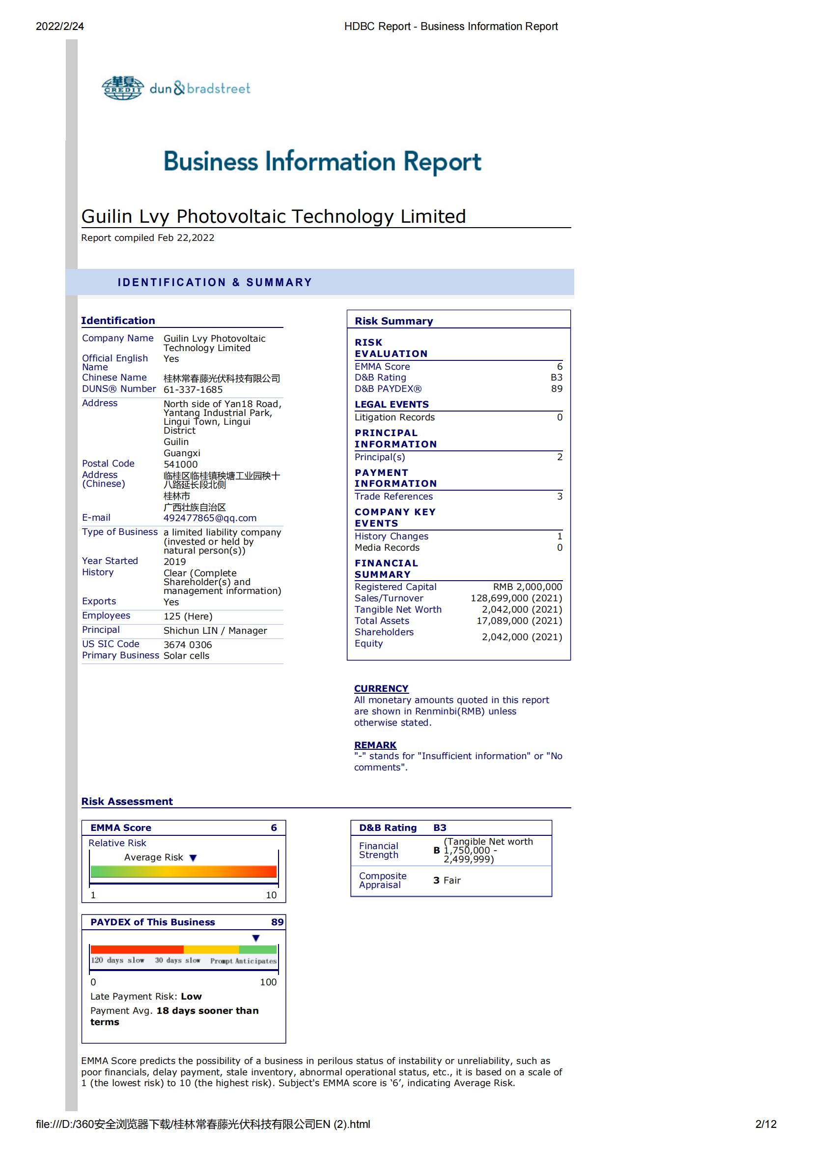Click the Exports value Yes

click(x=171, y=602)
